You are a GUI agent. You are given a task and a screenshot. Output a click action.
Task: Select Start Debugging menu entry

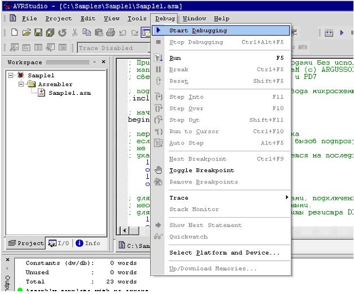click(x=198, y=30)
